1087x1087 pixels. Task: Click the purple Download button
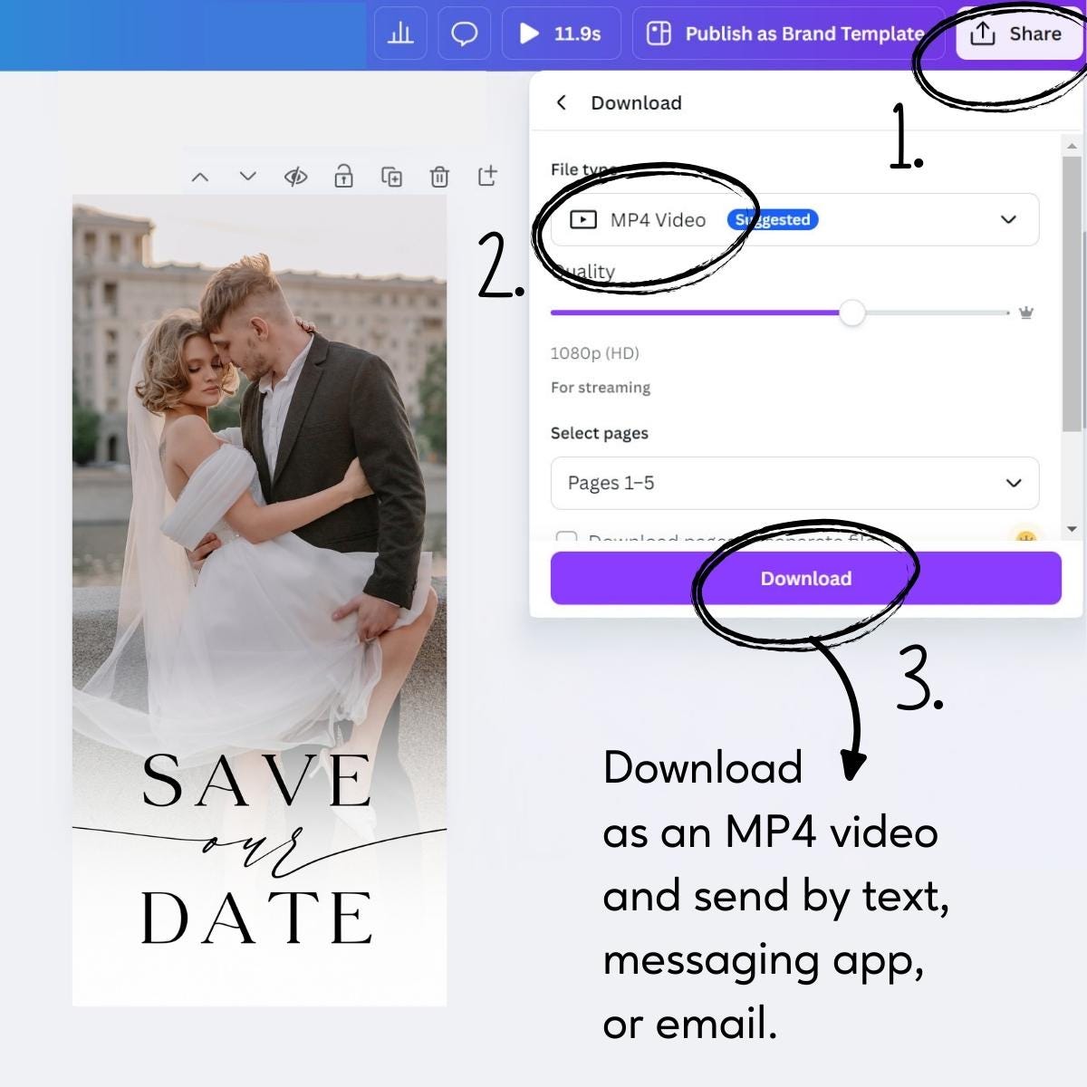[x=805, y=578]
